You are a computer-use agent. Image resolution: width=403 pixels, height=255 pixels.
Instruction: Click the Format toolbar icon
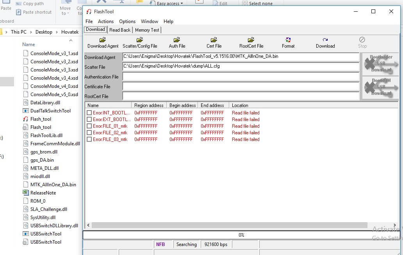288,40
